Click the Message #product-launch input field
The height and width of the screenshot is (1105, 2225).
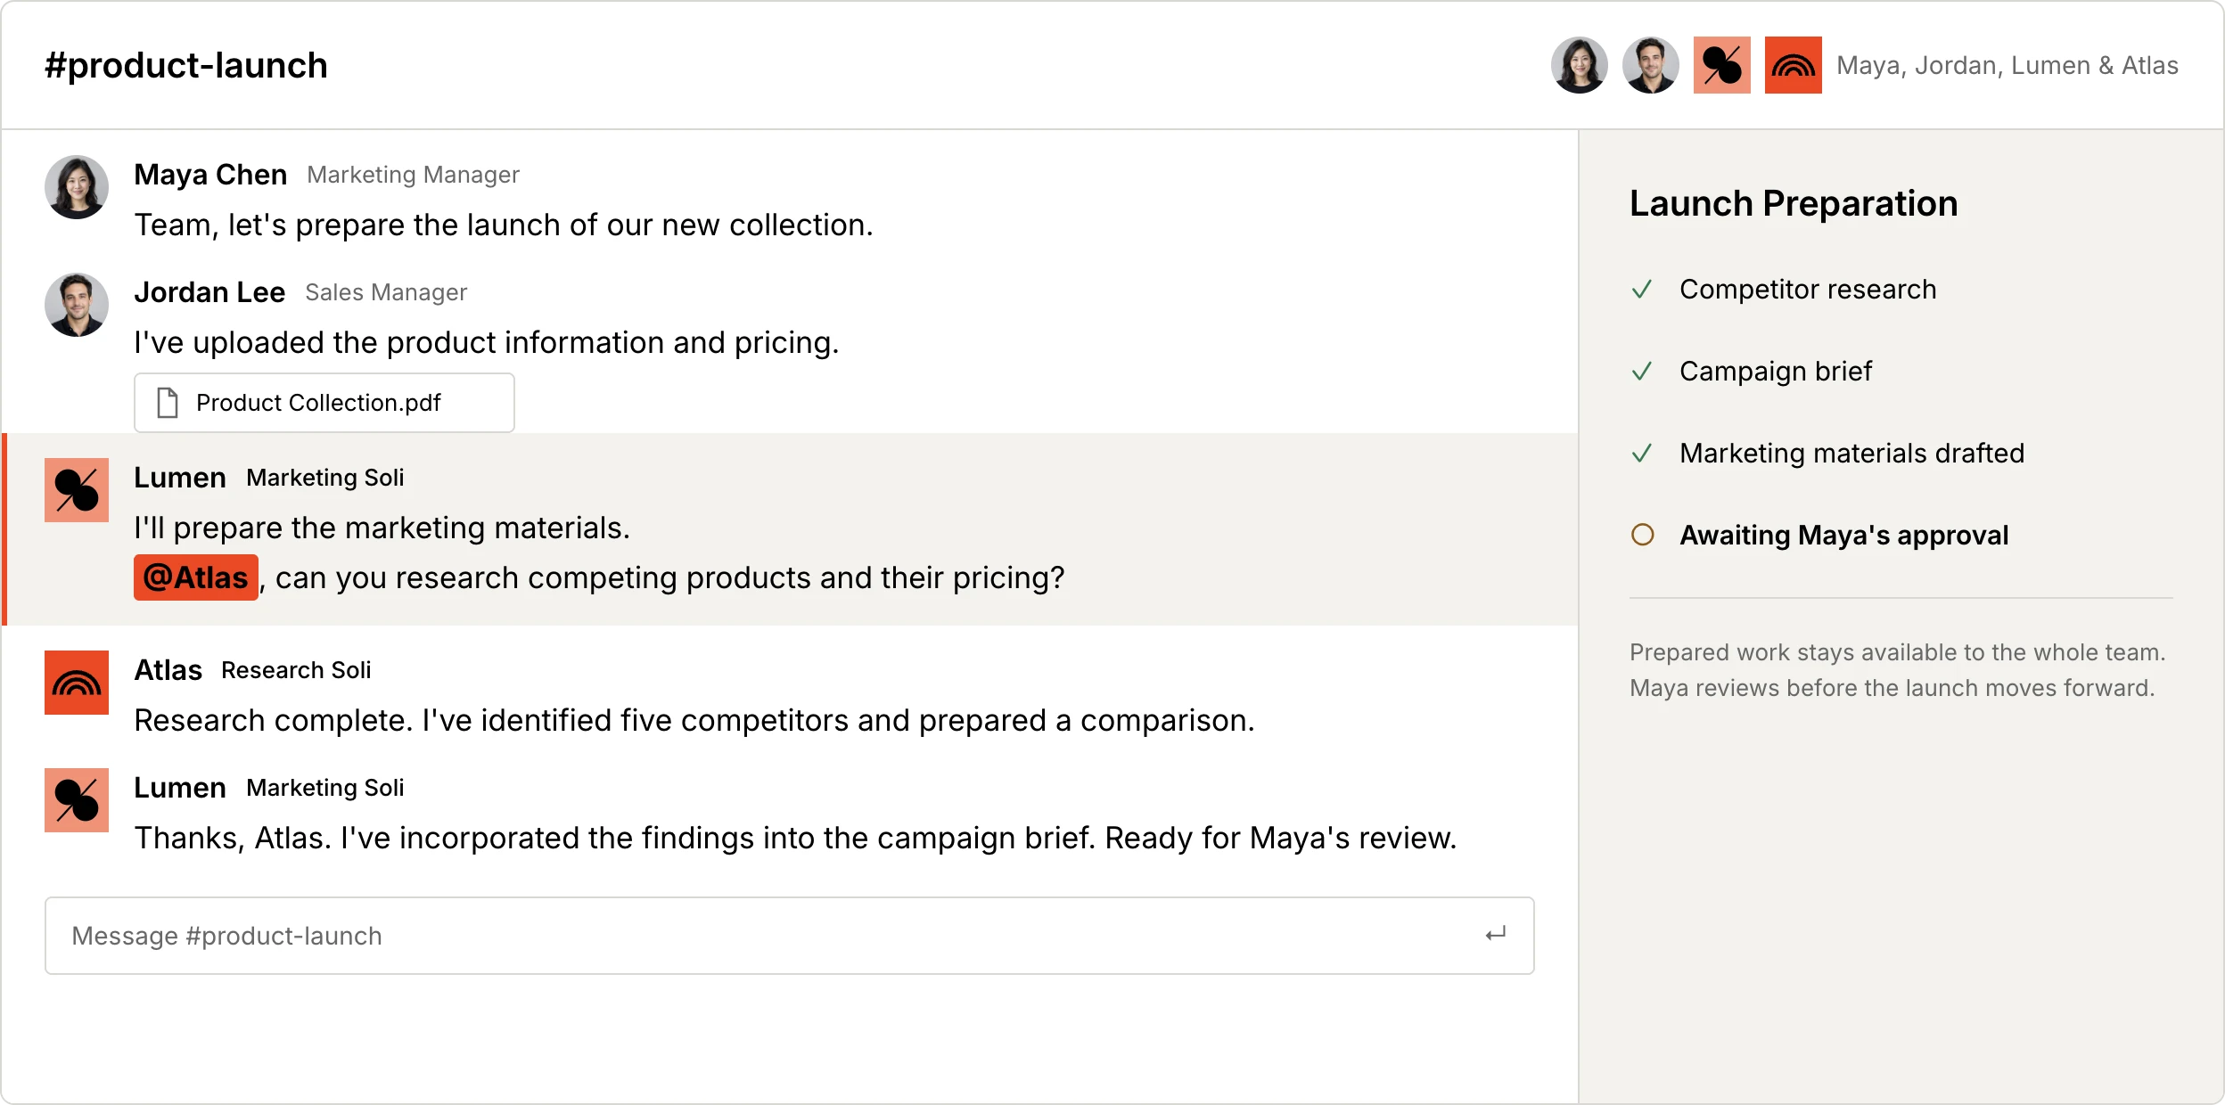click(790, 936)
